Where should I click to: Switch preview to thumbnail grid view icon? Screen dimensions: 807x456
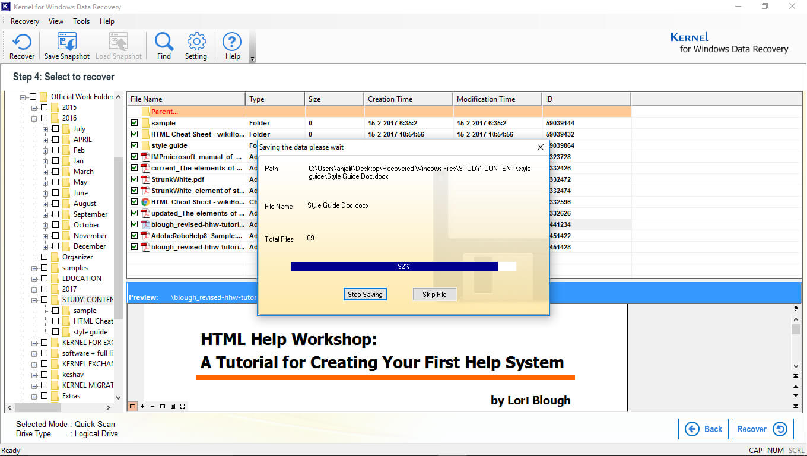coord(182,406)
